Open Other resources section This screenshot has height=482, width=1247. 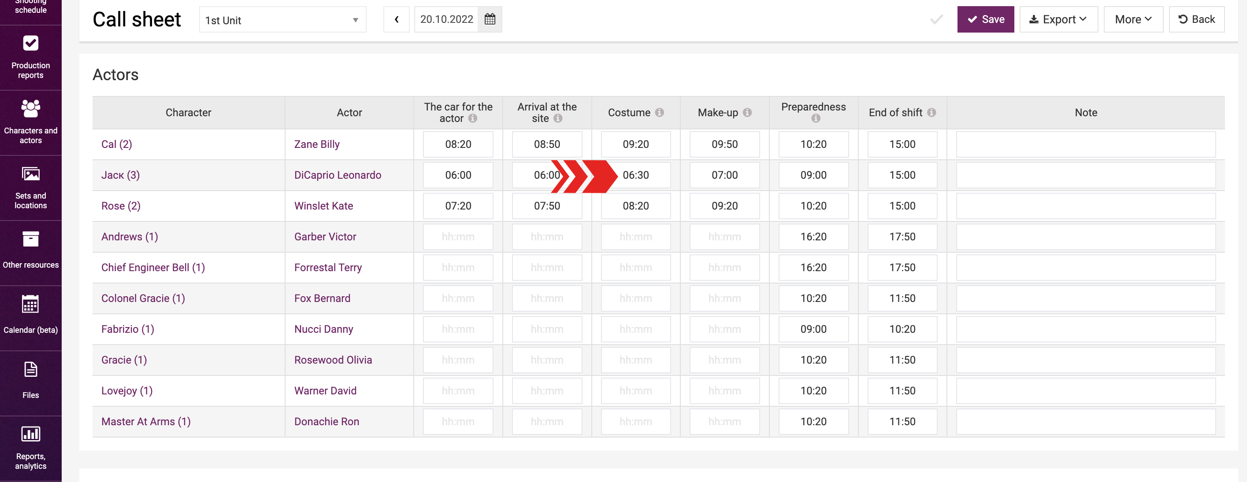pos(30,253)
